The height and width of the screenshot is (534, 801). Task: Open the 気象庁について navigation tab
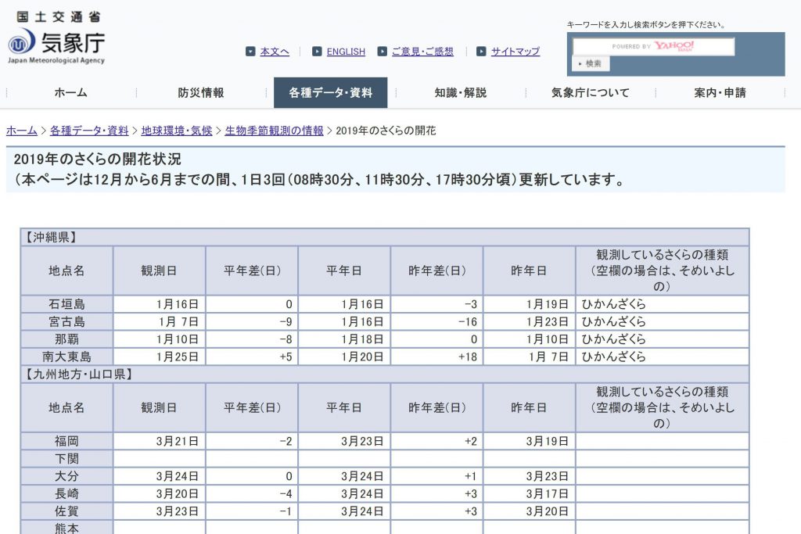tap(591, 93)
